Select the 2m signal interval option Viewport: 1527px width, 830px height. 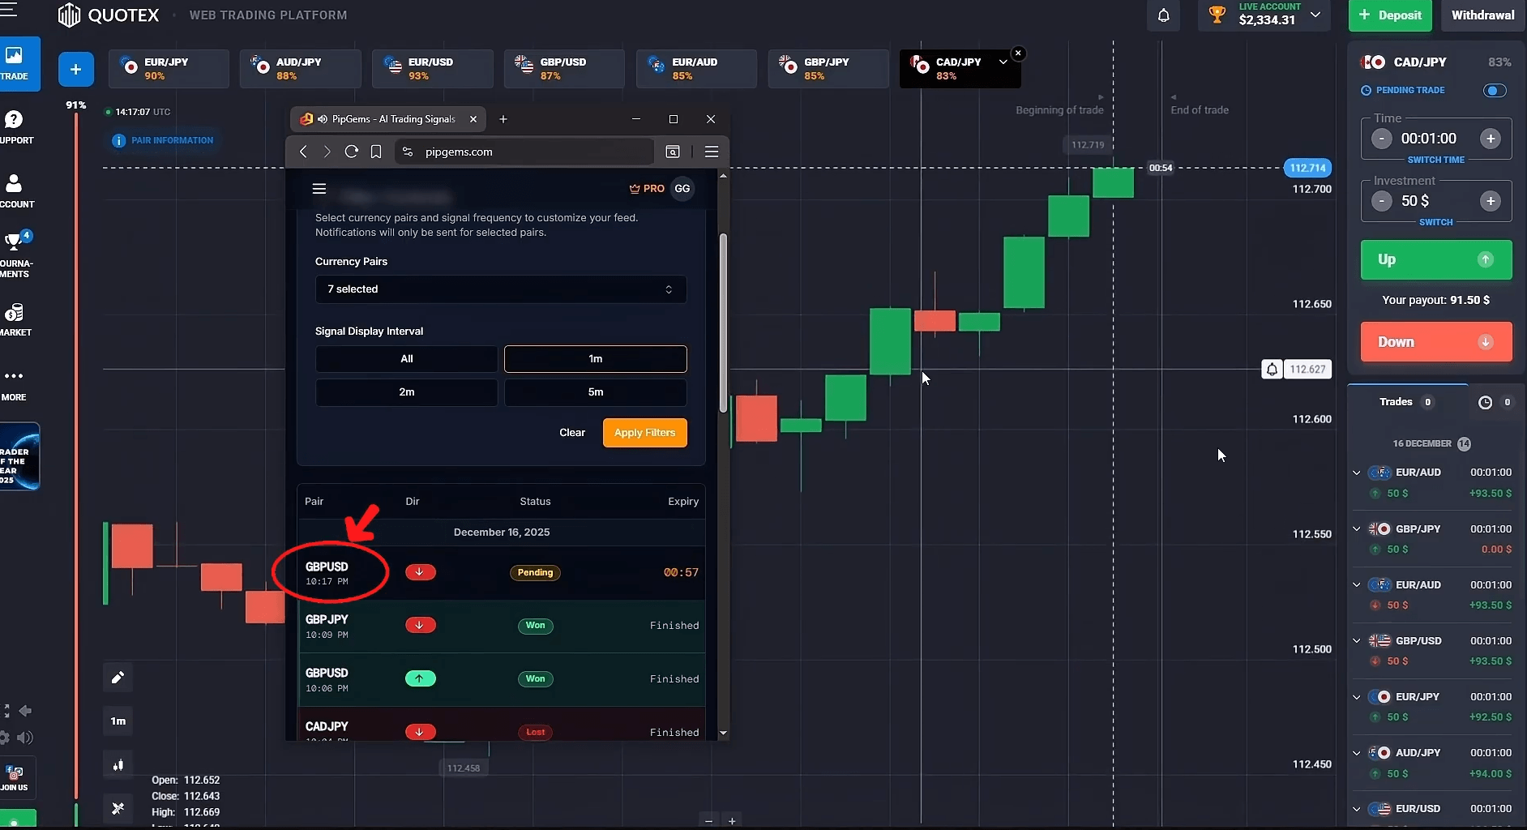pos(407,392)
